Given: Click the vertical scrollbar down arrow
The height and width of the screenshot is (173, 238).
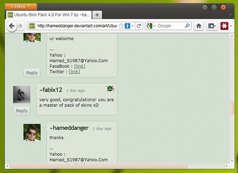Looking at the screenshot, I should tap(232, 161).
